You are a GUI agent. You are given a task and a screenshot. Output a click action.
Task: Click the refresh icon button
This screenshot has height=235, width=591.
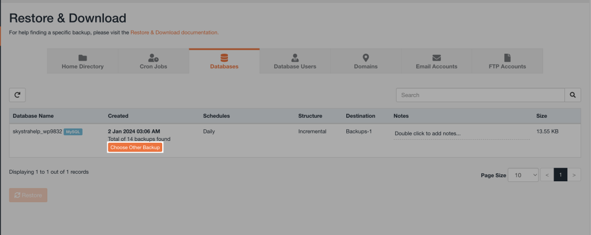point(17,95)
